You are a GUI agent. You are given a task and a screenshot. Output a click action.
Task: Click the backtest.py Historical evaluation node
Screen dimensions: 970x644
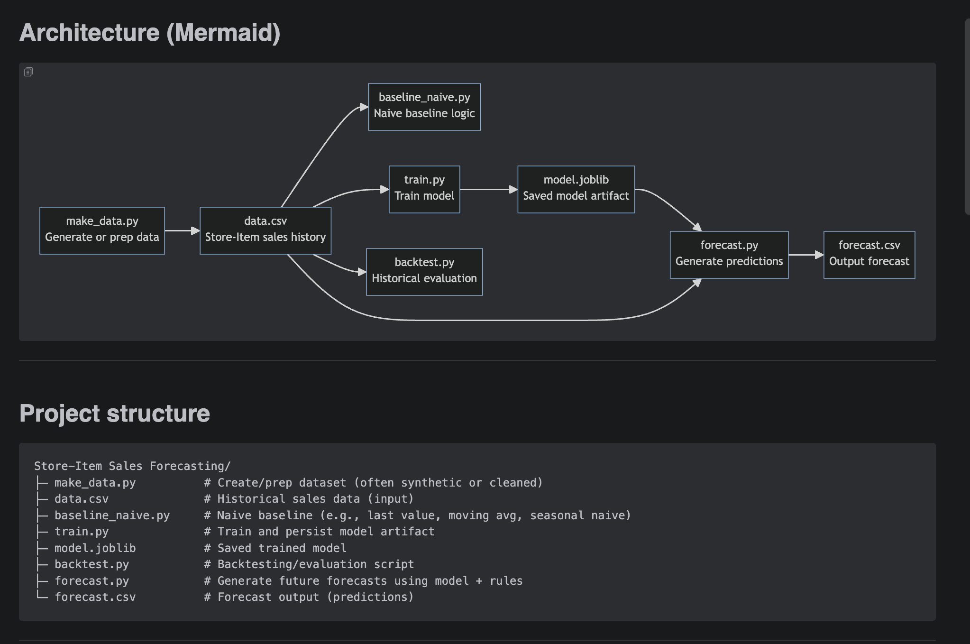(424, 271)
